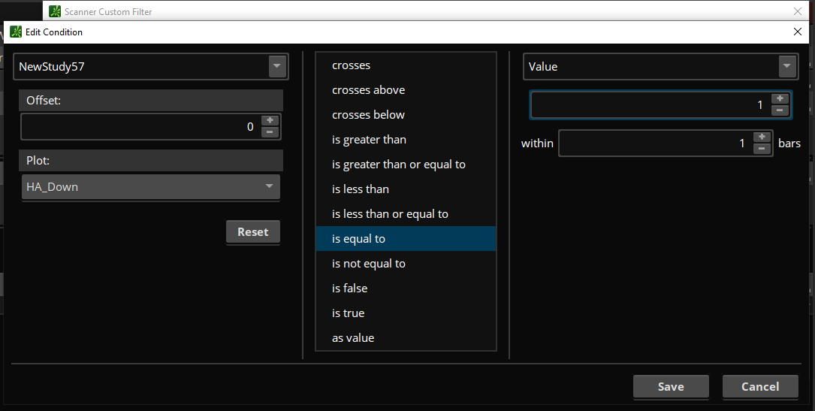Increase the within bars count
This screenshot has height=411, width=815.
coord(762,138)
